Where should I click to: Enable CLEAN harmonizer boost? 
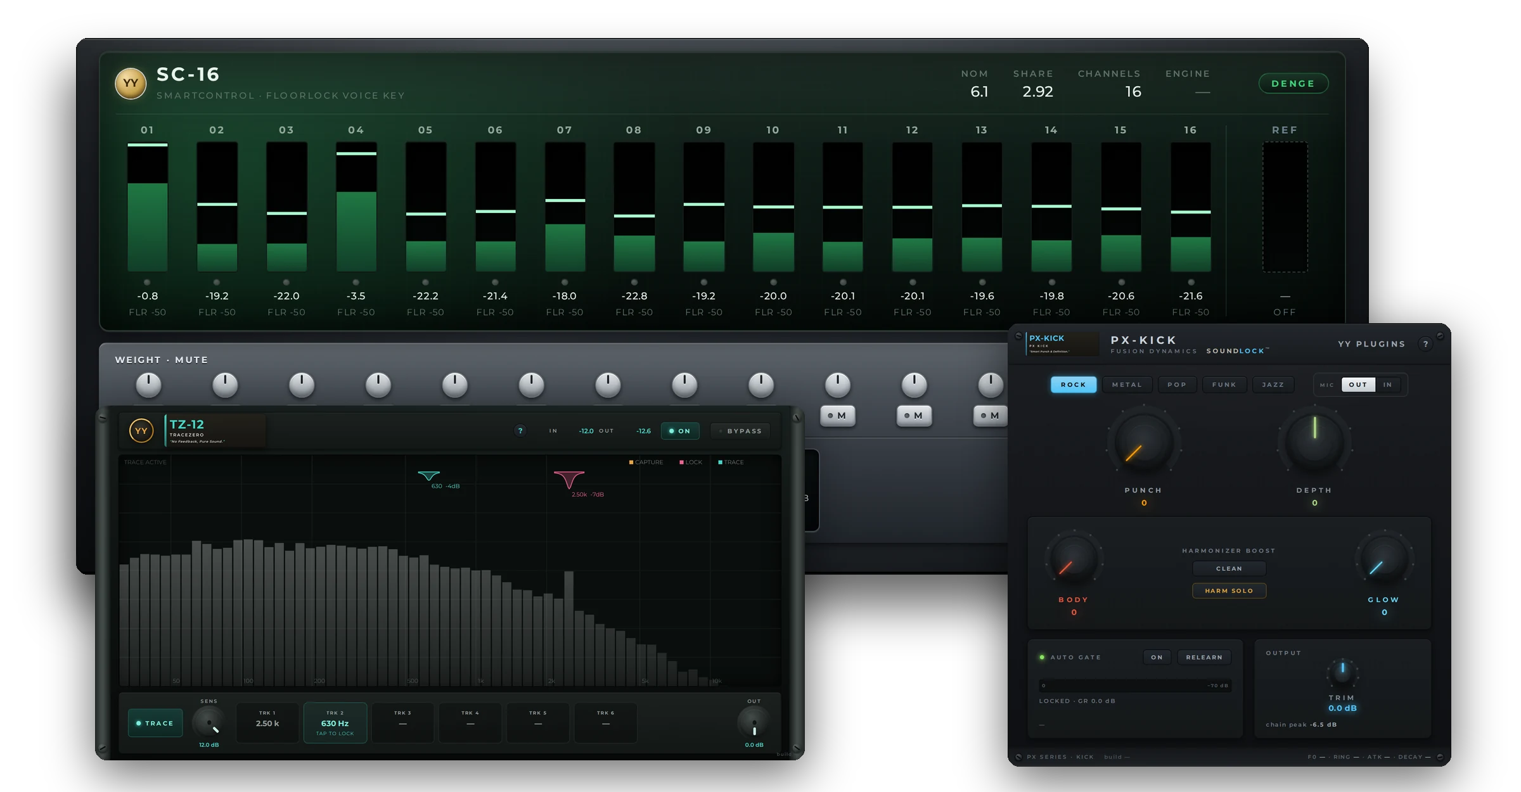point(1229,568)
